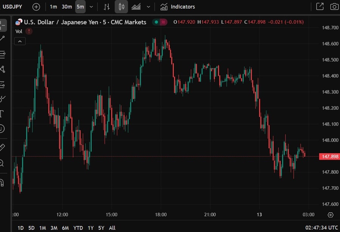The image size is (340, 232).
Task: Select the YTD date range
Action: point(78,228)
